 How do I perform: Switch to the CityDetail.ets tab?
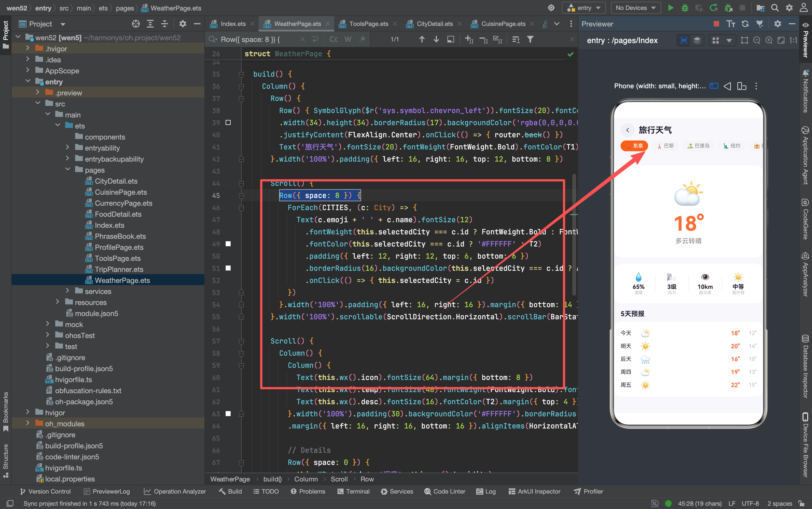tap(434, 24)
